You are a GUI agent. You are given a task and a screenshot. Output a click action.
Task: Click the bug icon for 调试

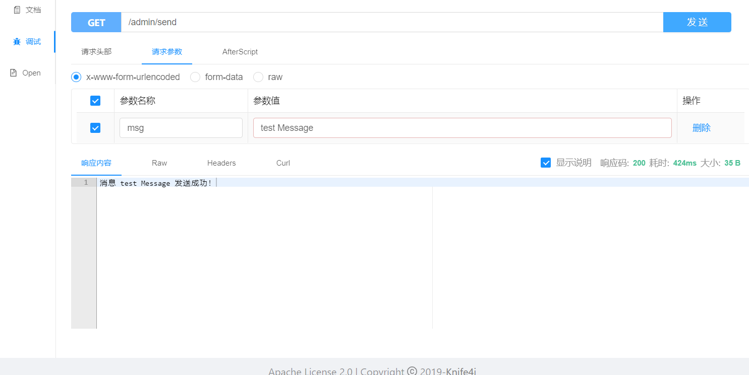click(x=17, y=41)
